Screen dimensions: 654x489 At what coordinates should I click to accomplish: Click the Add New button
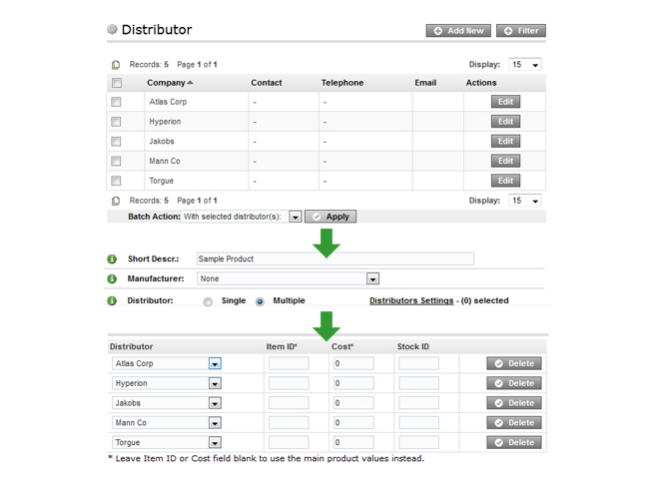[x=458, y=31]
